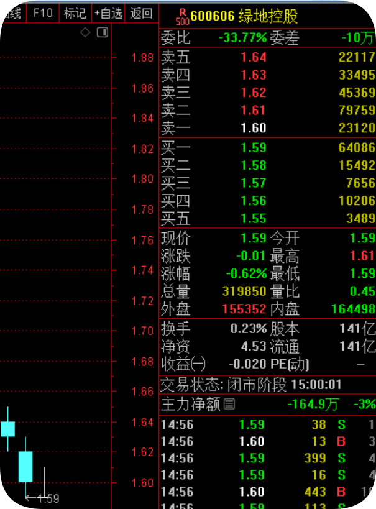Select 14:56 trade row with volume 38
Viewport: 376px width, 509px height.
[x=268, y=424]
